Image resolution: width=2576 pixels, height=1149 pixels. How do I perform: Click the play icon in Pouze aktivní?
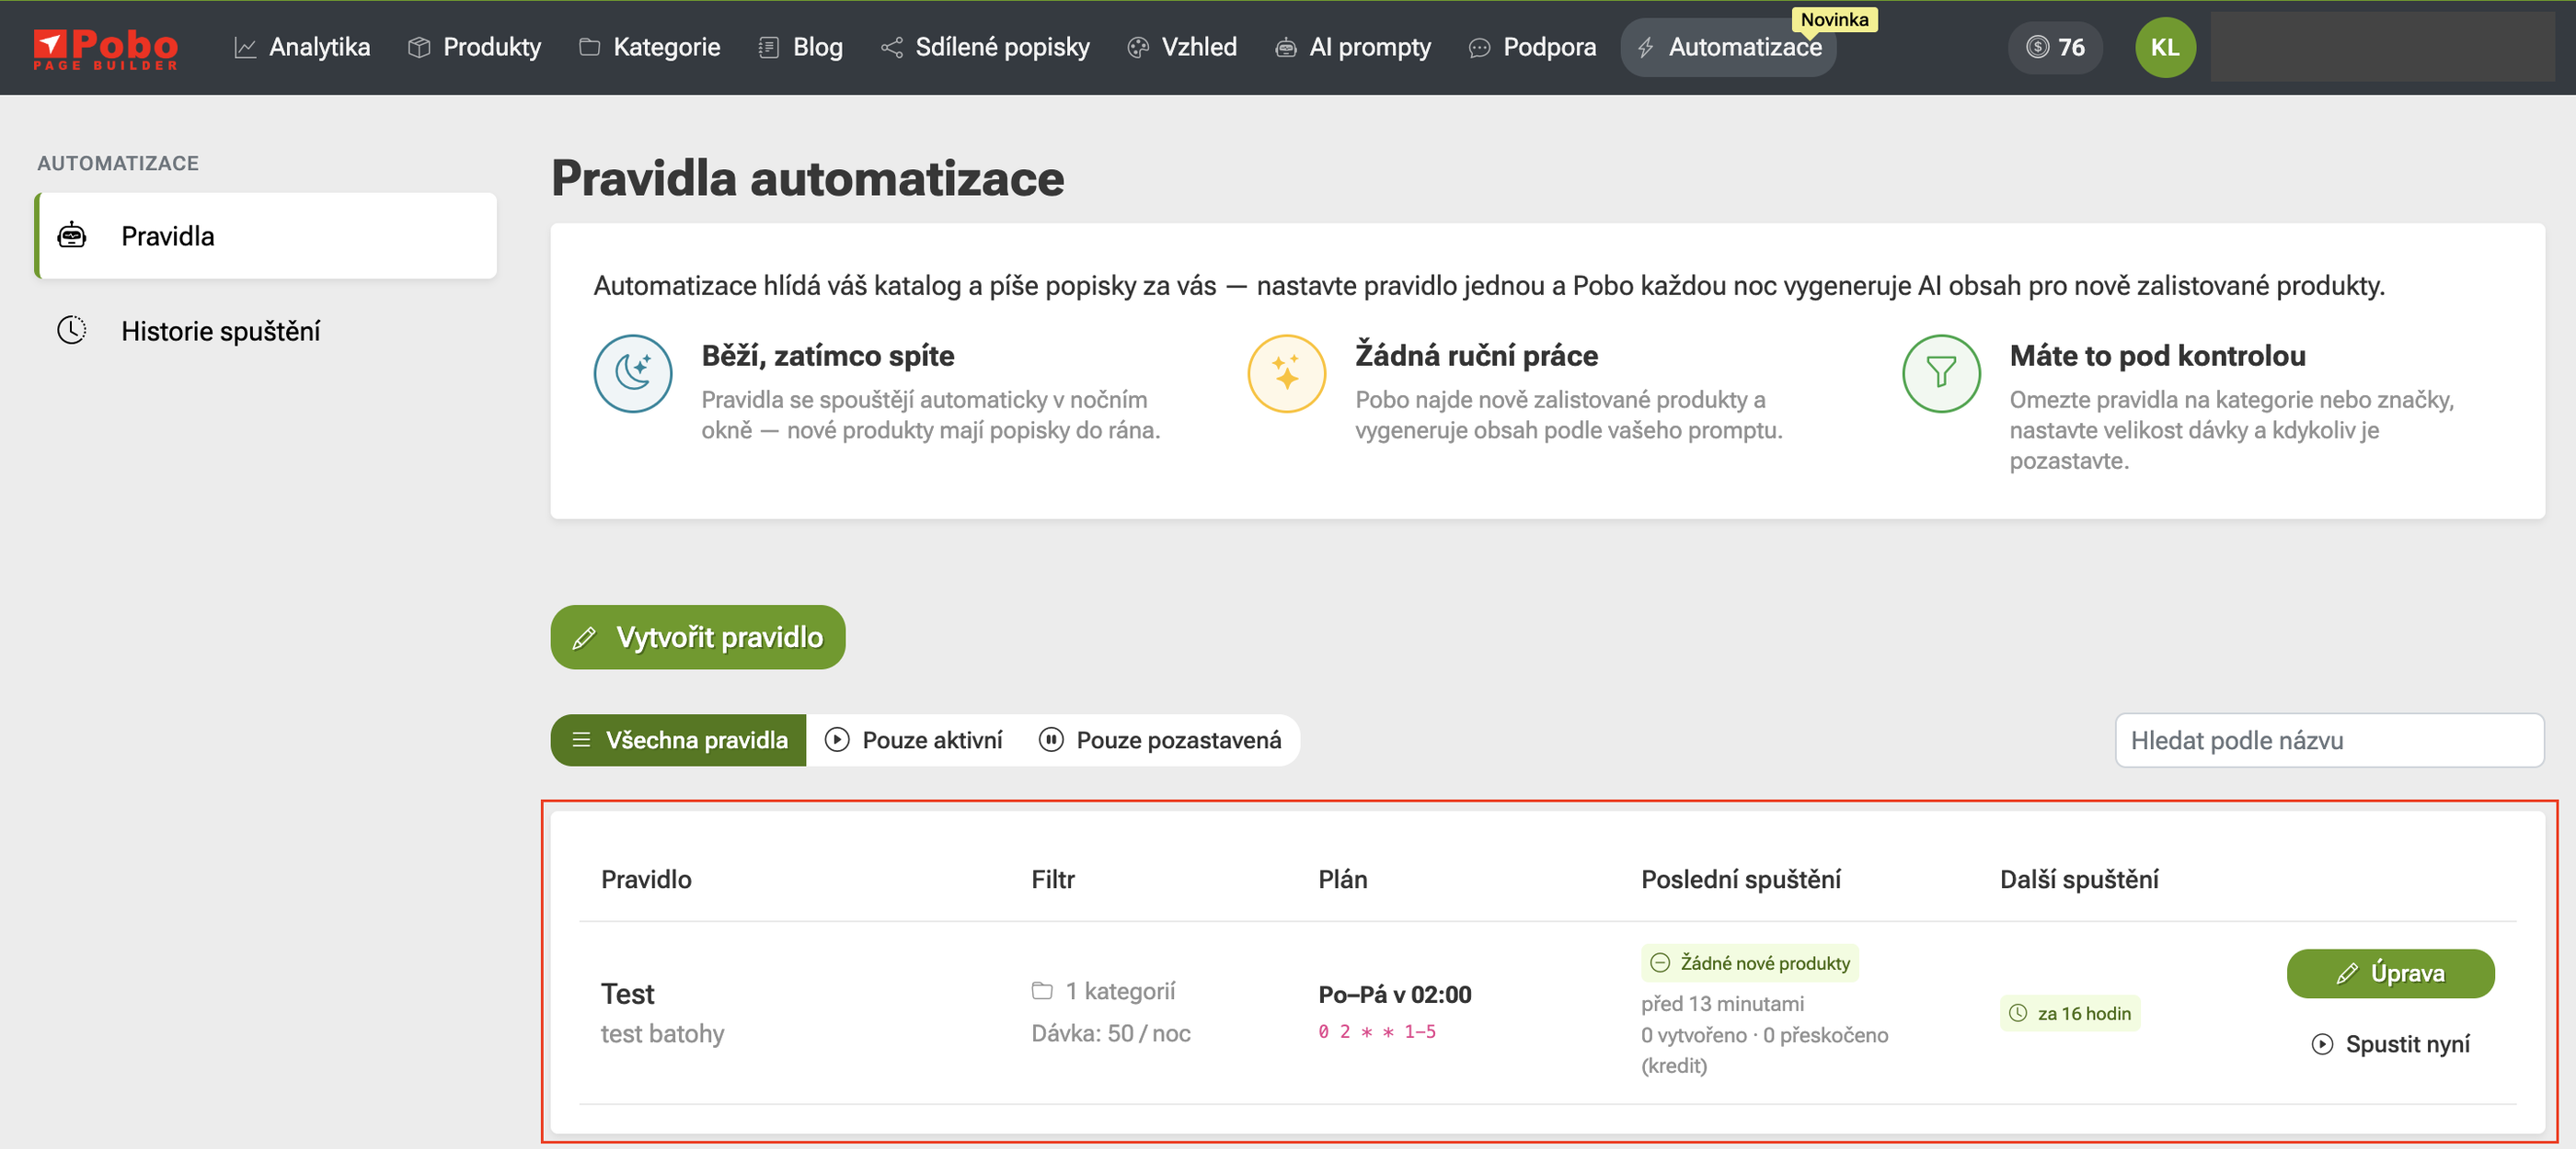coord(837,739)
